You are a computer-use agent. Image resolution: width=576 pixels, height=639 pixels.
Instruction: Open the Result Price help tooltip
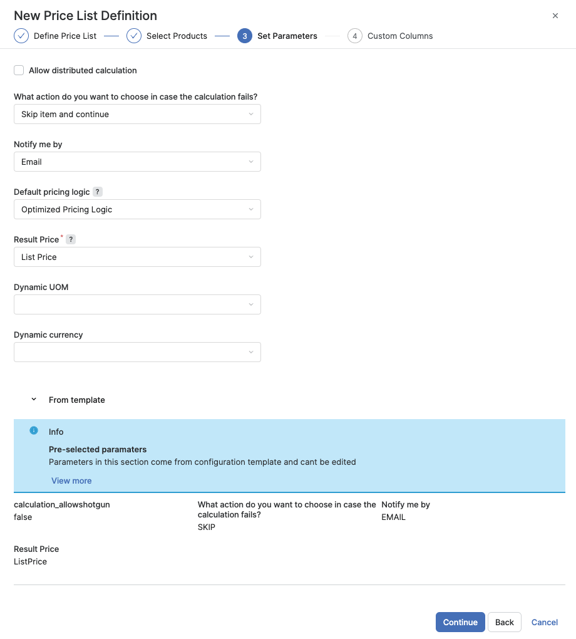point(69,239)
